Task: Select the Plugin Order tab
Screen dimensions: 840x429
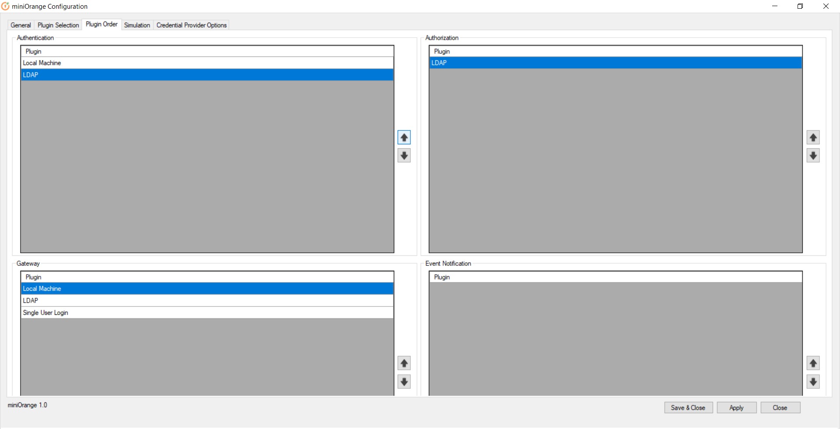Action: (101, 24)
